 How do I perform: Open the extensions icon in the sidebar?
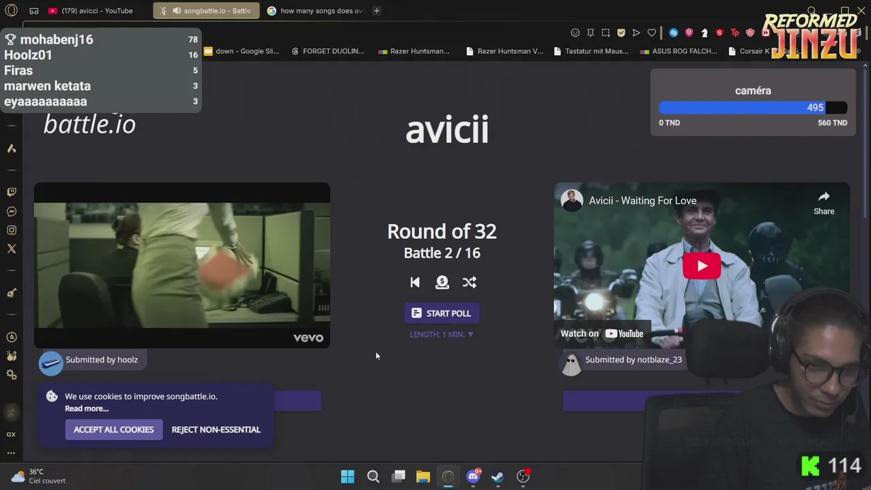click(x=11, y=356)
